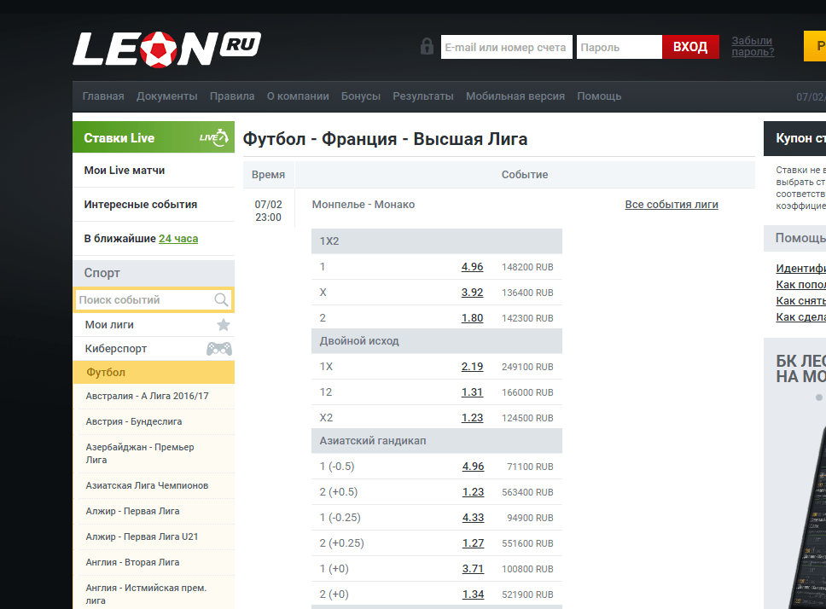Image resolution: width=826 pixels, height=609 pixels.
Task: Click the search magnifier icon
Action: coord(221,300)
